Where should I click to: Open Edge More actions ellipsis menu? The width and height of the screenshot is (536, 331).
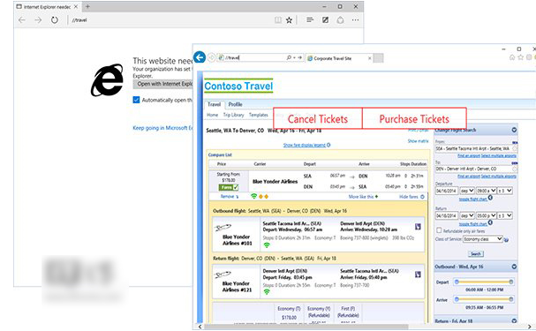(x=356, y=20)
